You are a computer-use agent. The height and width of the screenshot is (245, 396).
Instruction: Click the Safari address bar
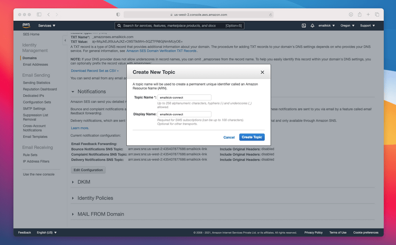(x=198, y=15)
